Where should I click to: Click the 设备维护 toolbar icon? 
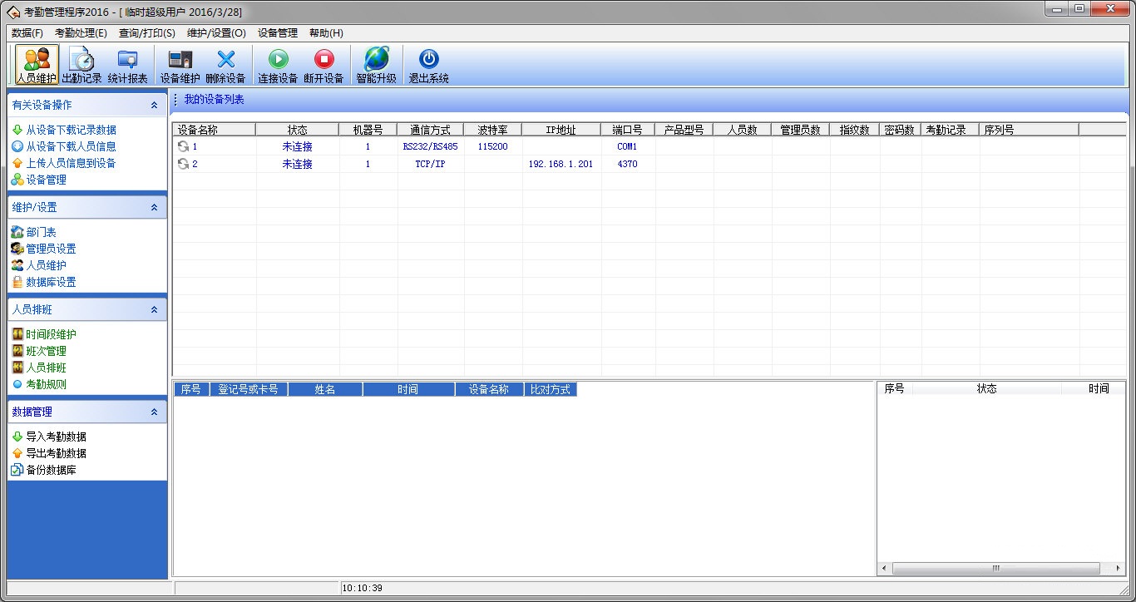pos(180,65)
